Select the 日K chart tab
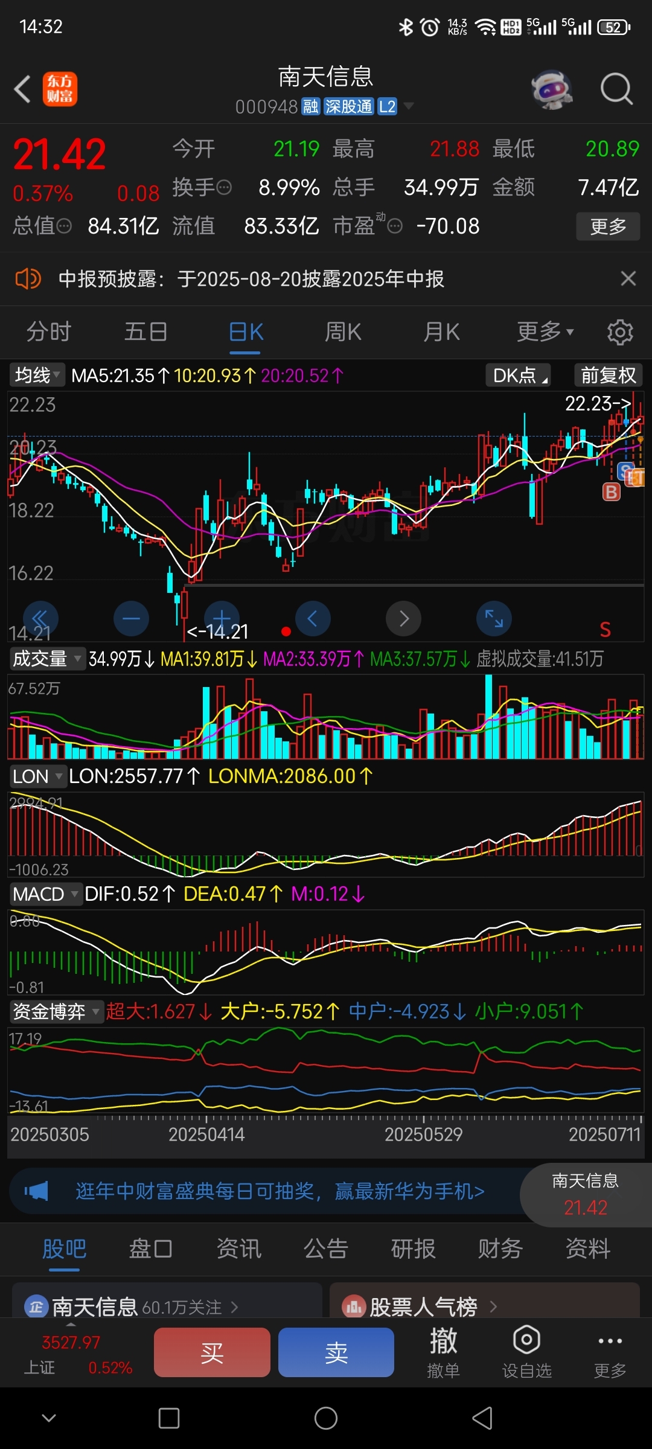Image resolution: width=652 pixels, height=1449 pixels. coord(246,332)
